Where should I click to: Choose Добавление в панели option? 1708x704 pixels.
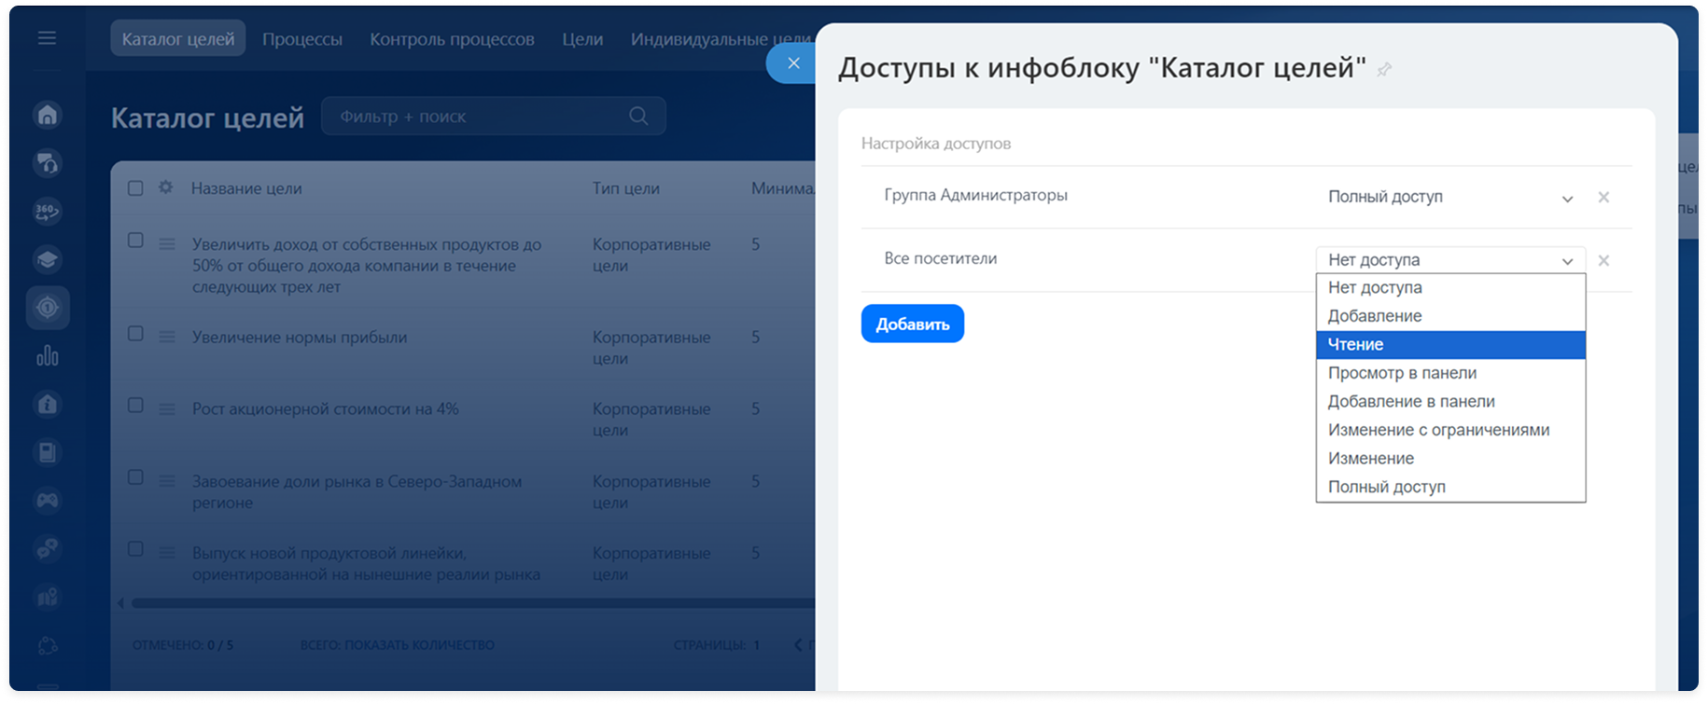1450,402
